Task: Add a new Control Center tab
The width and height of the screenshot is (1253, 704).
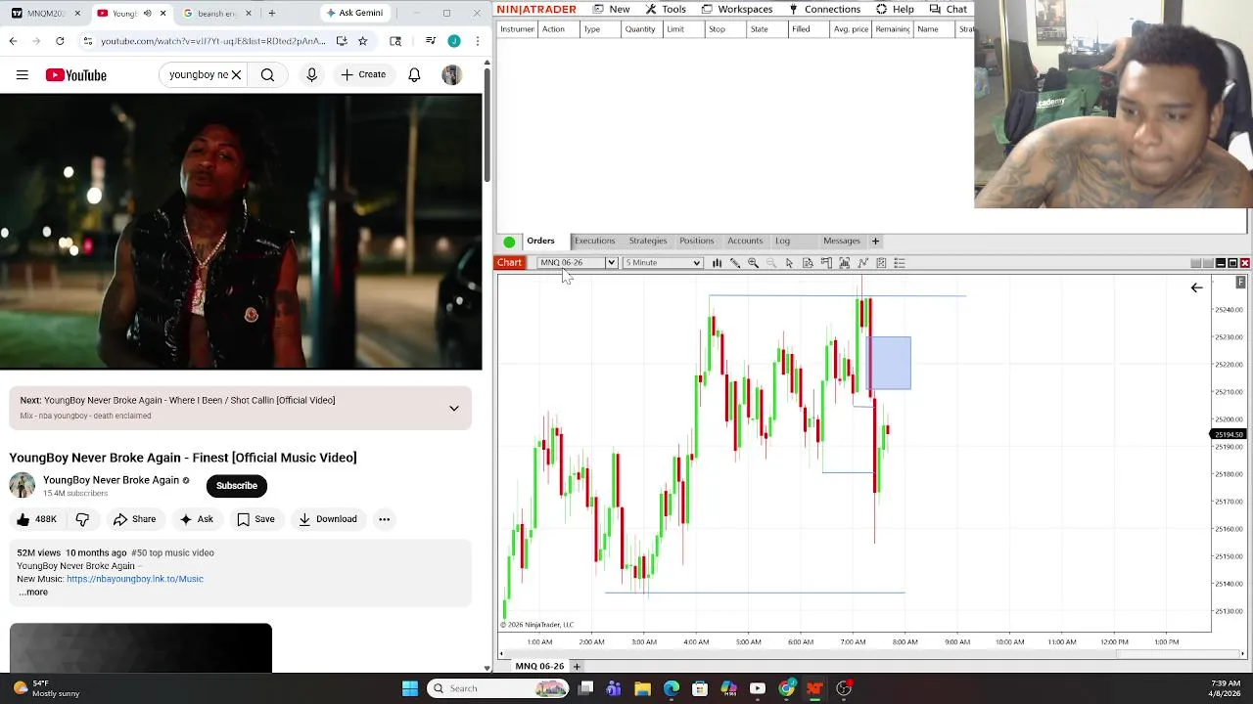Action: tap(875, 241)
